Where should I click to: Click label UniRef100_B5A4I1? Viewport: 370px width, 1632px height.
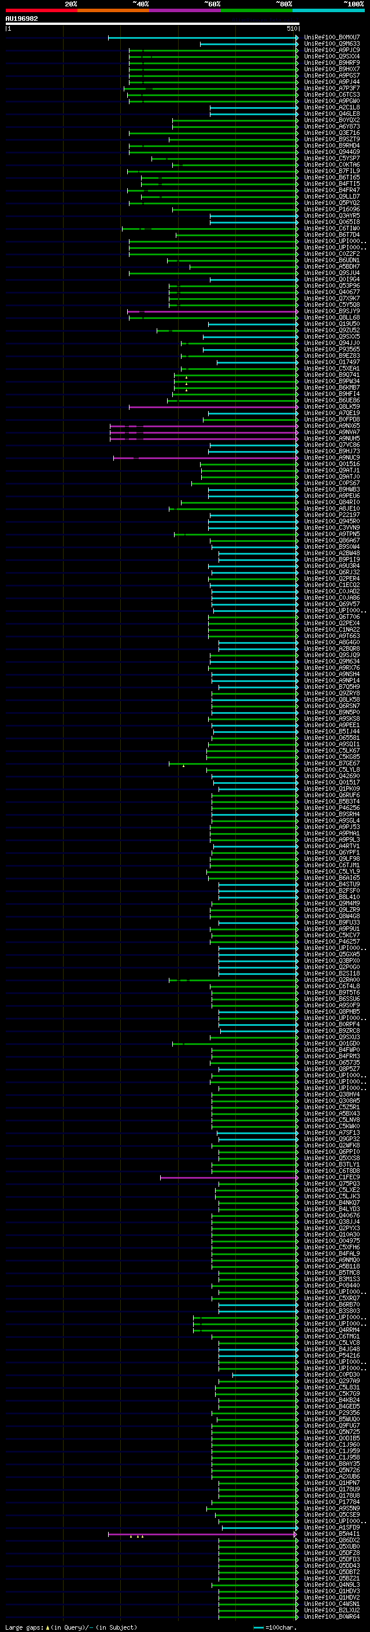(x=331, y=1534)
